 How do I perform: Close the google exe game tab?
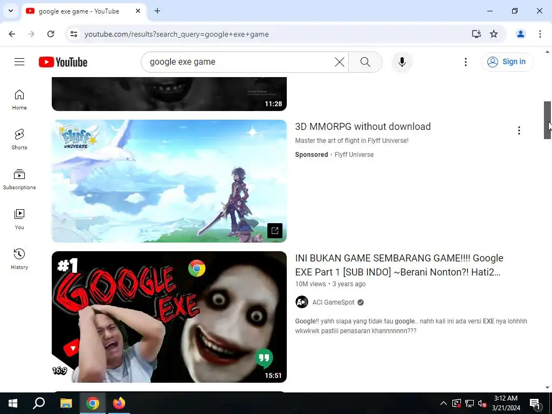(x=138, y=11)
